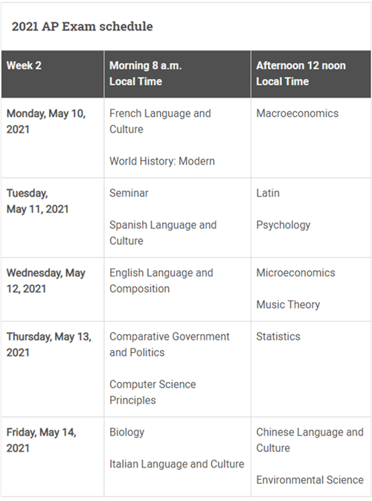The height and width of the screenshot is (501, 372).
Task: Select the Music Theory exam entry
Action: coord(288,304)
